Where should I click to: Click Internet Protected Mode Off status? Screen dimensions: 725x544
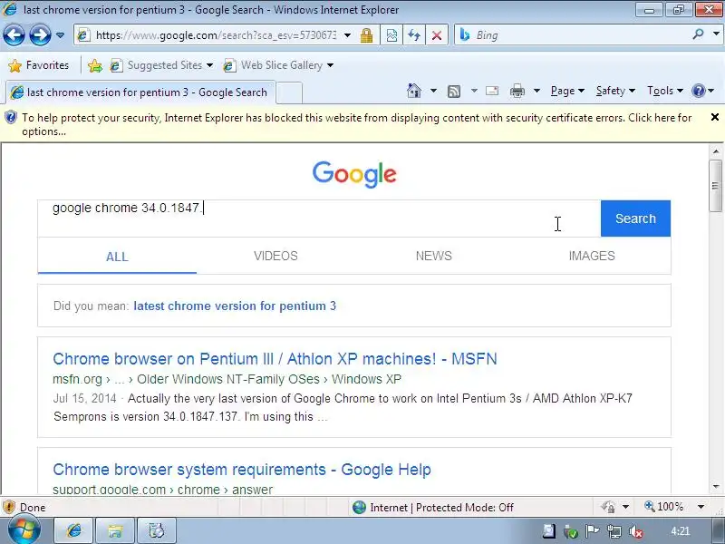pos(433,508)
